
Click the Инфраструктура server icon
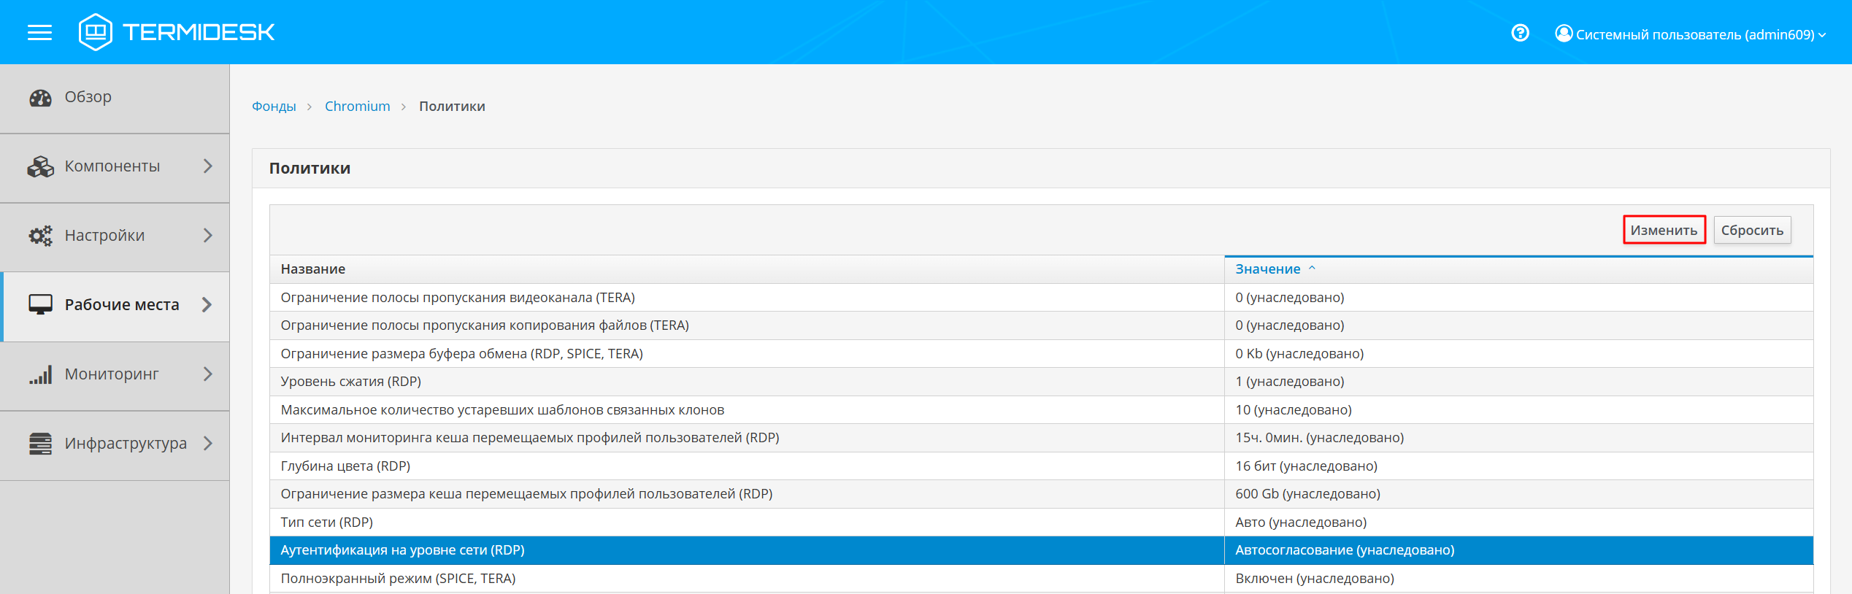point(41,444)
